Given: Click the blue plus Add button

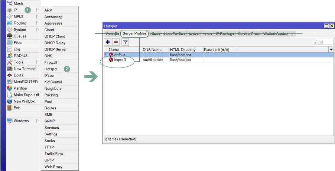Looking at the screenshot, I should tap(108, 42).
